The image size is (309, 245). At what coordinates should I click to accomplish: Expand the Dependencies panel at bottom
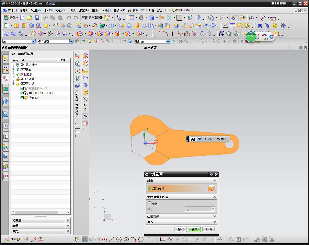[68, 220]
